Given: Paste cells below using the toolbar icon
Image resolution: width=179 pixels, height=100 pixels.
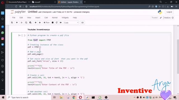Looking at the screenshot, I should (30, 22).
